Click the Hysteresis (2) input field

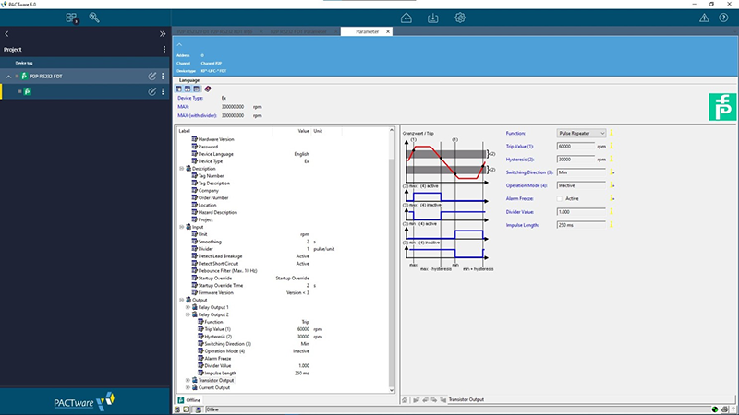coord(575,160)
